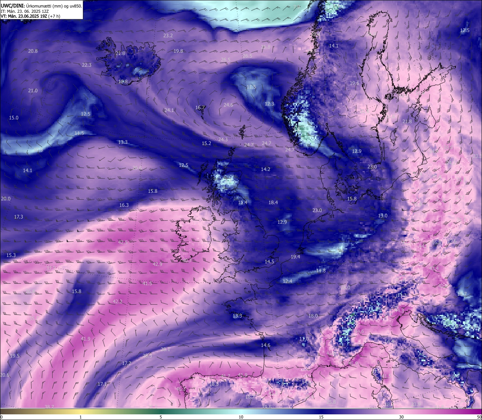Click the 41.5 value label
The height and width of the screenshot is (420, 482).
[147, 284]
